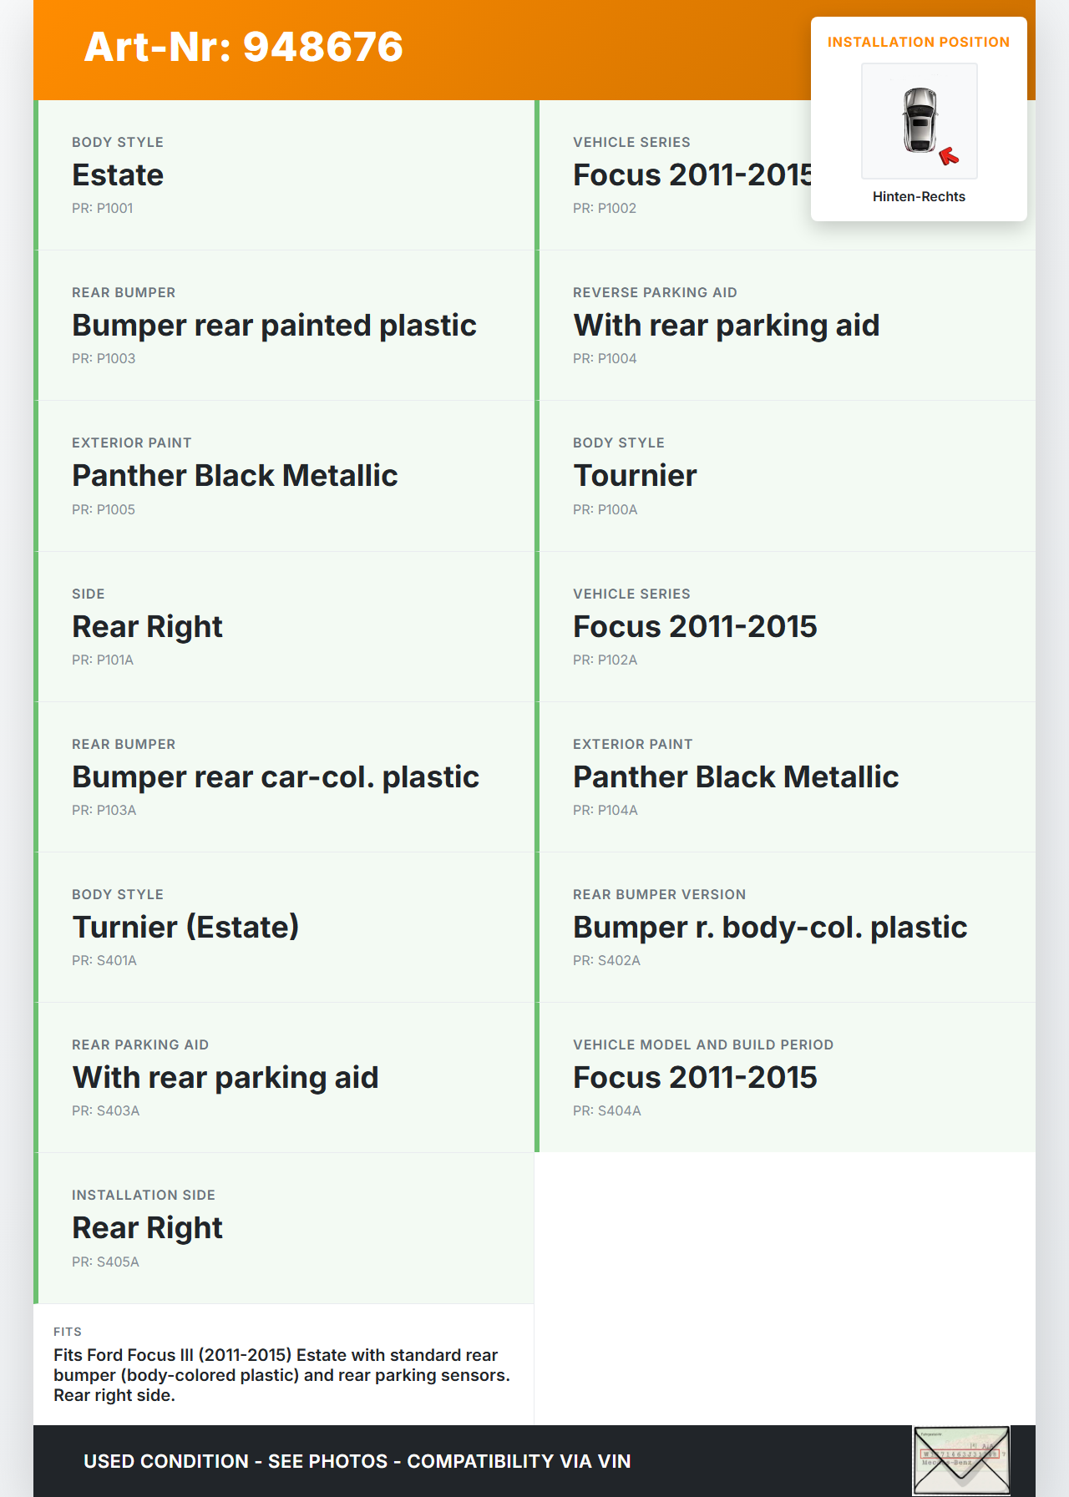This screenshot has height=1497, width=1069.
Task: Select the PR: P1002 vehicle series code
Action: tap(605, 208)
